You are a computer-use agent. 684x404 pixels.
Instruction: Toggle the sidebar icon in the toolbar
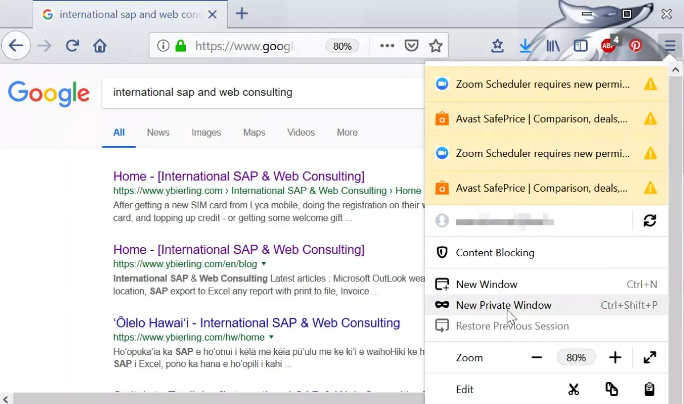580,46
